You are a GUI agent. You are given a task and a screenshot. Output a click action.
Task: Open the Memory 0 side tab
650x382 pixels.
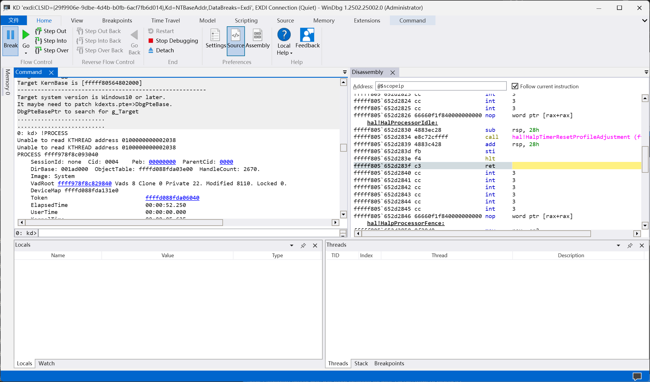(8, 82)
